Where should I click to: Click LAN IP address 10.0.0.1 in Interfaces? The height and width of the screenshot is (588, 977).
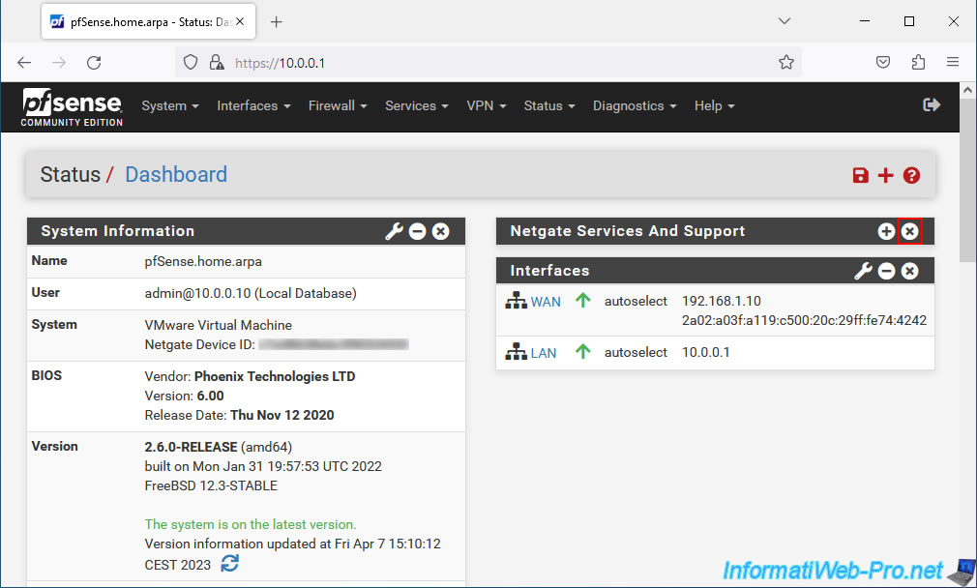pos(705,352)
